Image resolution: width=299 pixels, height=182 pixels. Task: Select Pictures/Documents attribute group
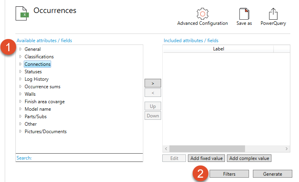[45, 132]
